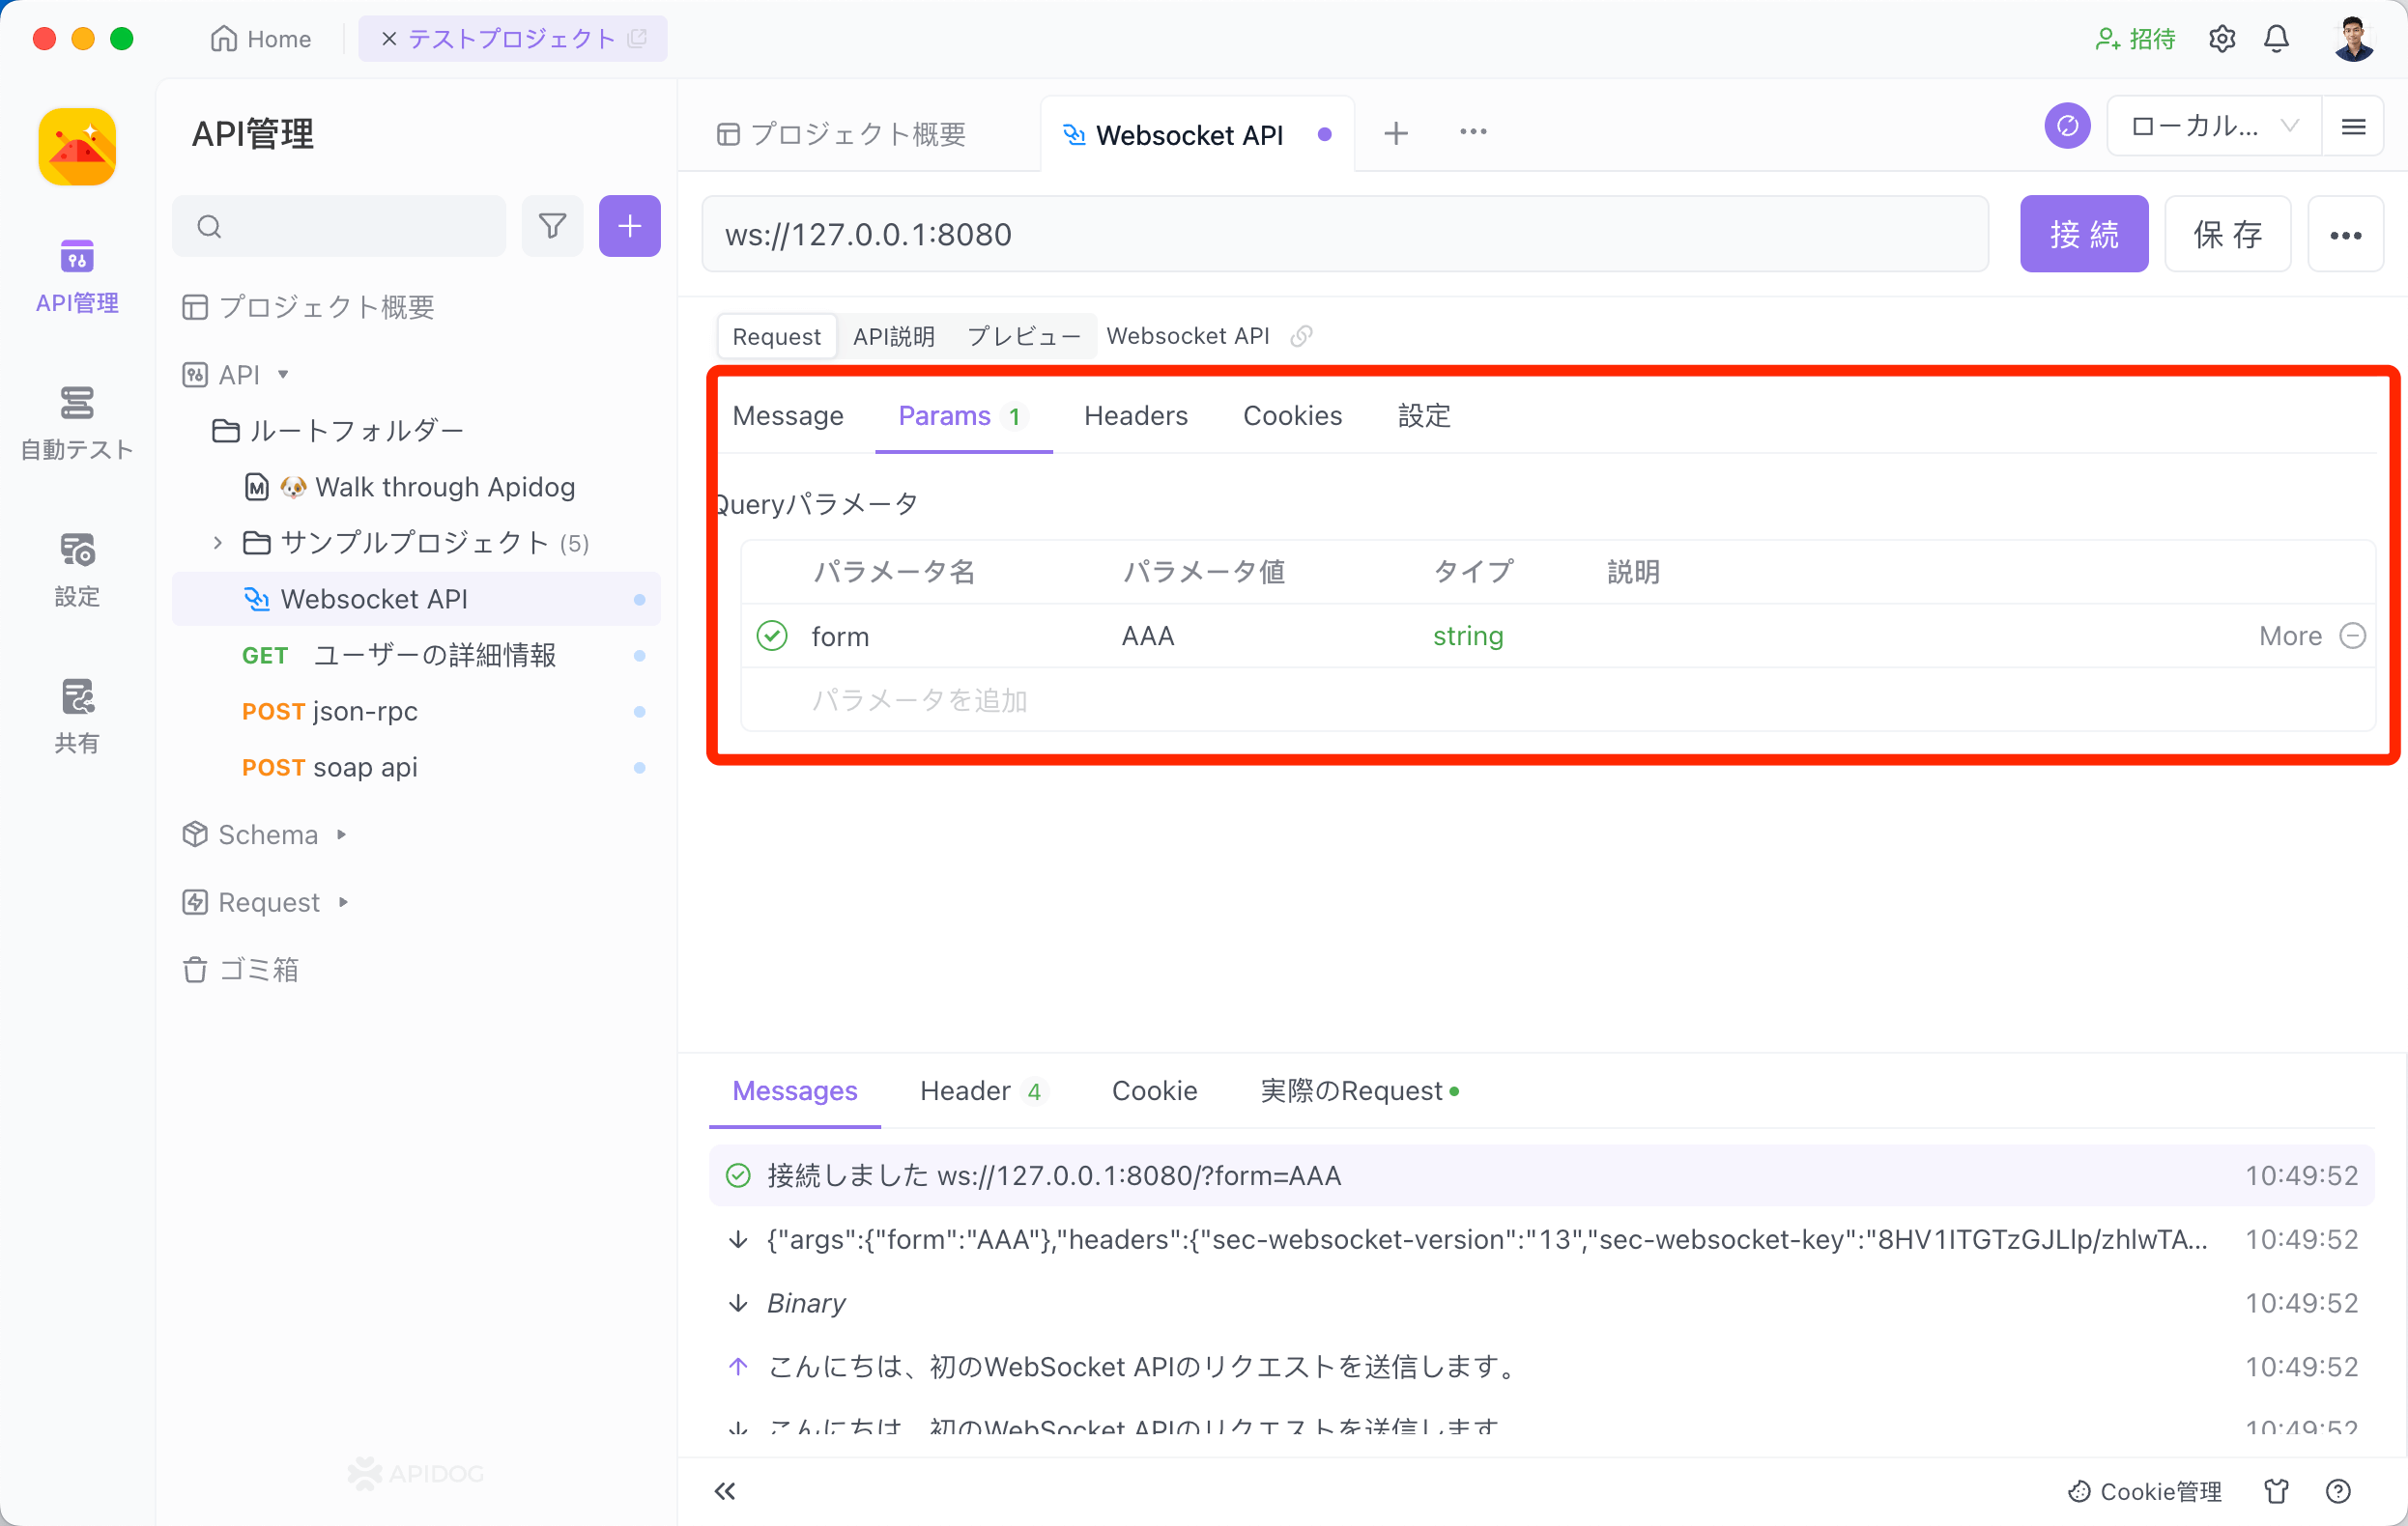Viewport: 2408px width, 1526px height.
Task: Open Cookie管理 in the footer
Action: (x=2144, y=1492)
